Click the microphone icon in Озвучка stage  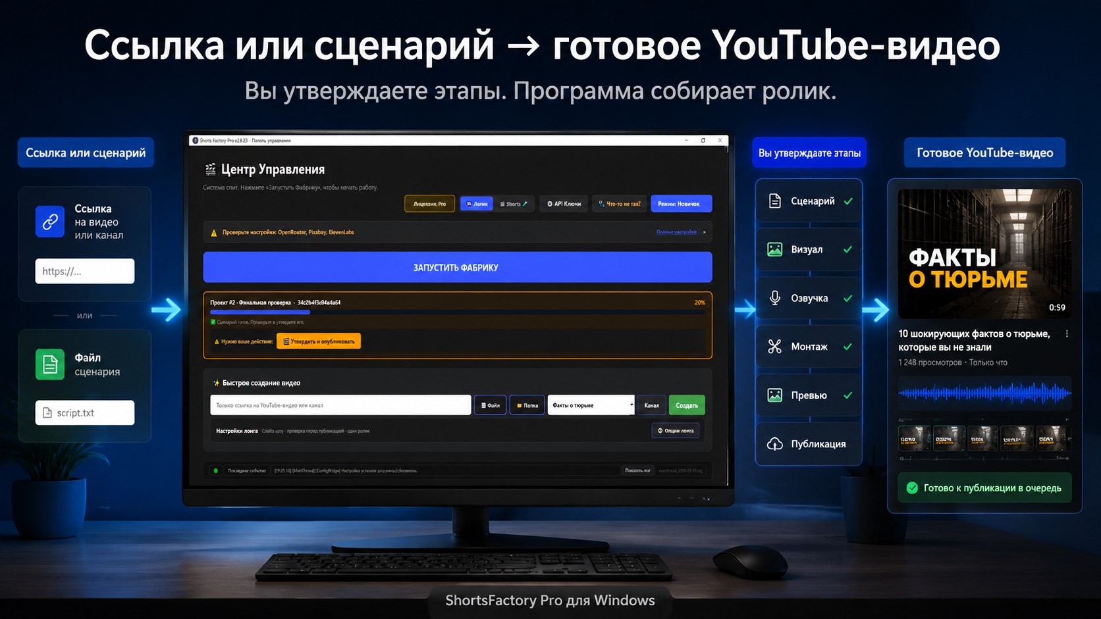click(x=775, y=298)
